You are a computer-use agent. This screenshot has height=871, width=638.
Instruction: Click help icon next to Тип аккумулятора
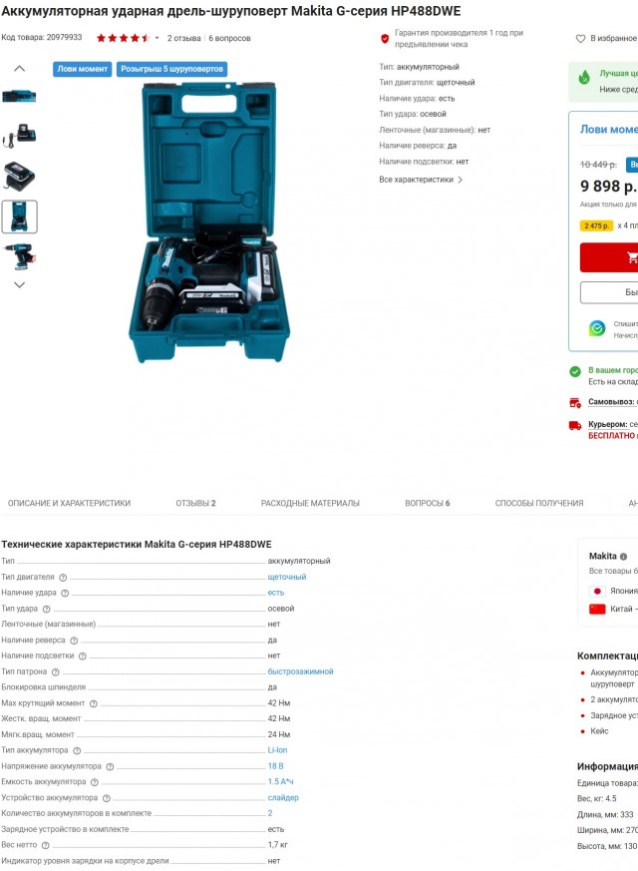(77, 751)
